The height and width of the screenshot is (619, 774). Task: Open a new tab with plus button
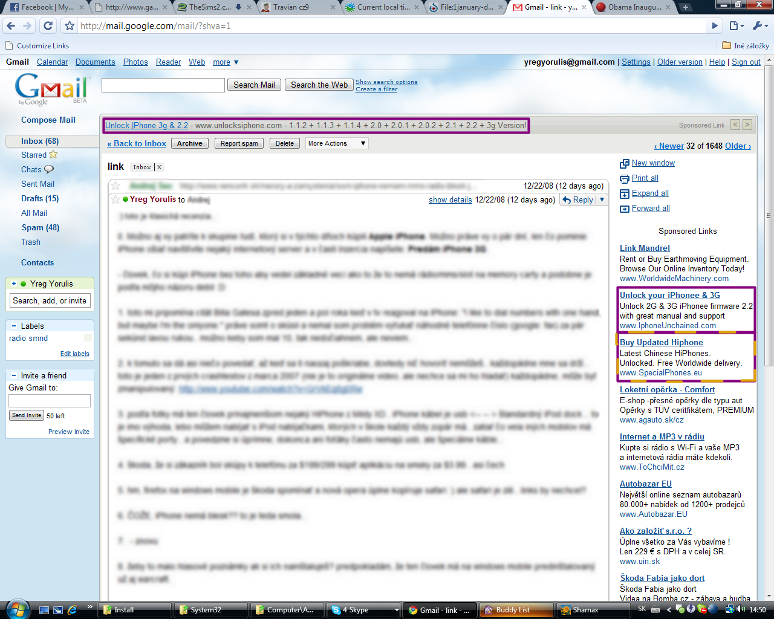(686, 7)
